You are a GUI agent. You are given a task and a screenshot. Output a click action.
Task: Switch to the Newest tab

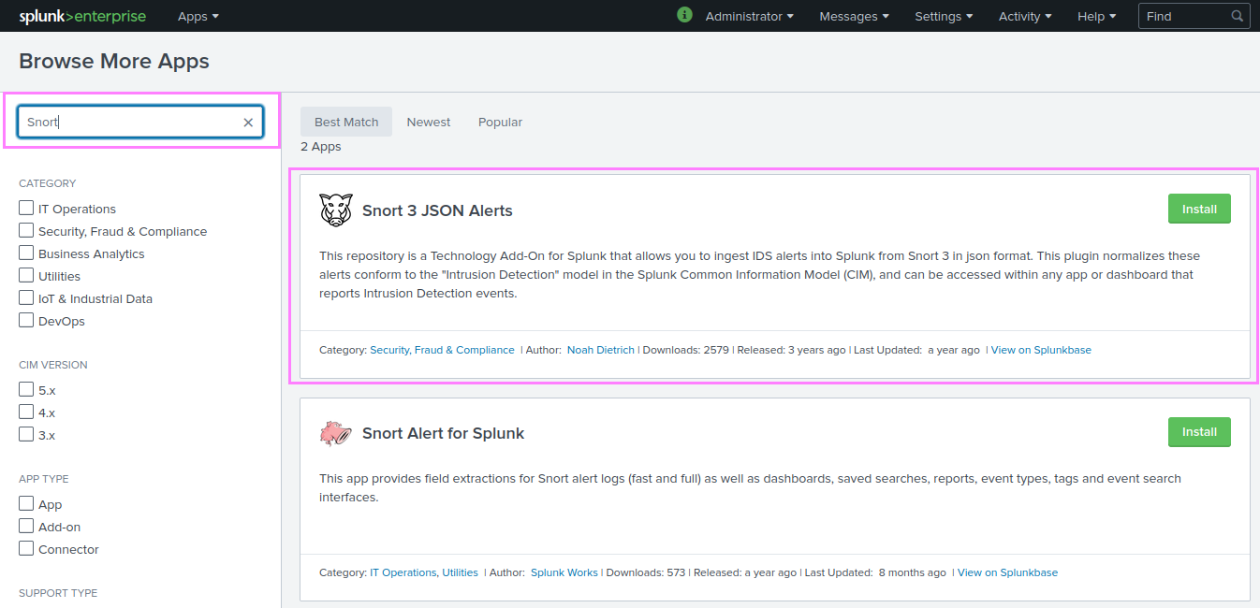pos(429,122)
